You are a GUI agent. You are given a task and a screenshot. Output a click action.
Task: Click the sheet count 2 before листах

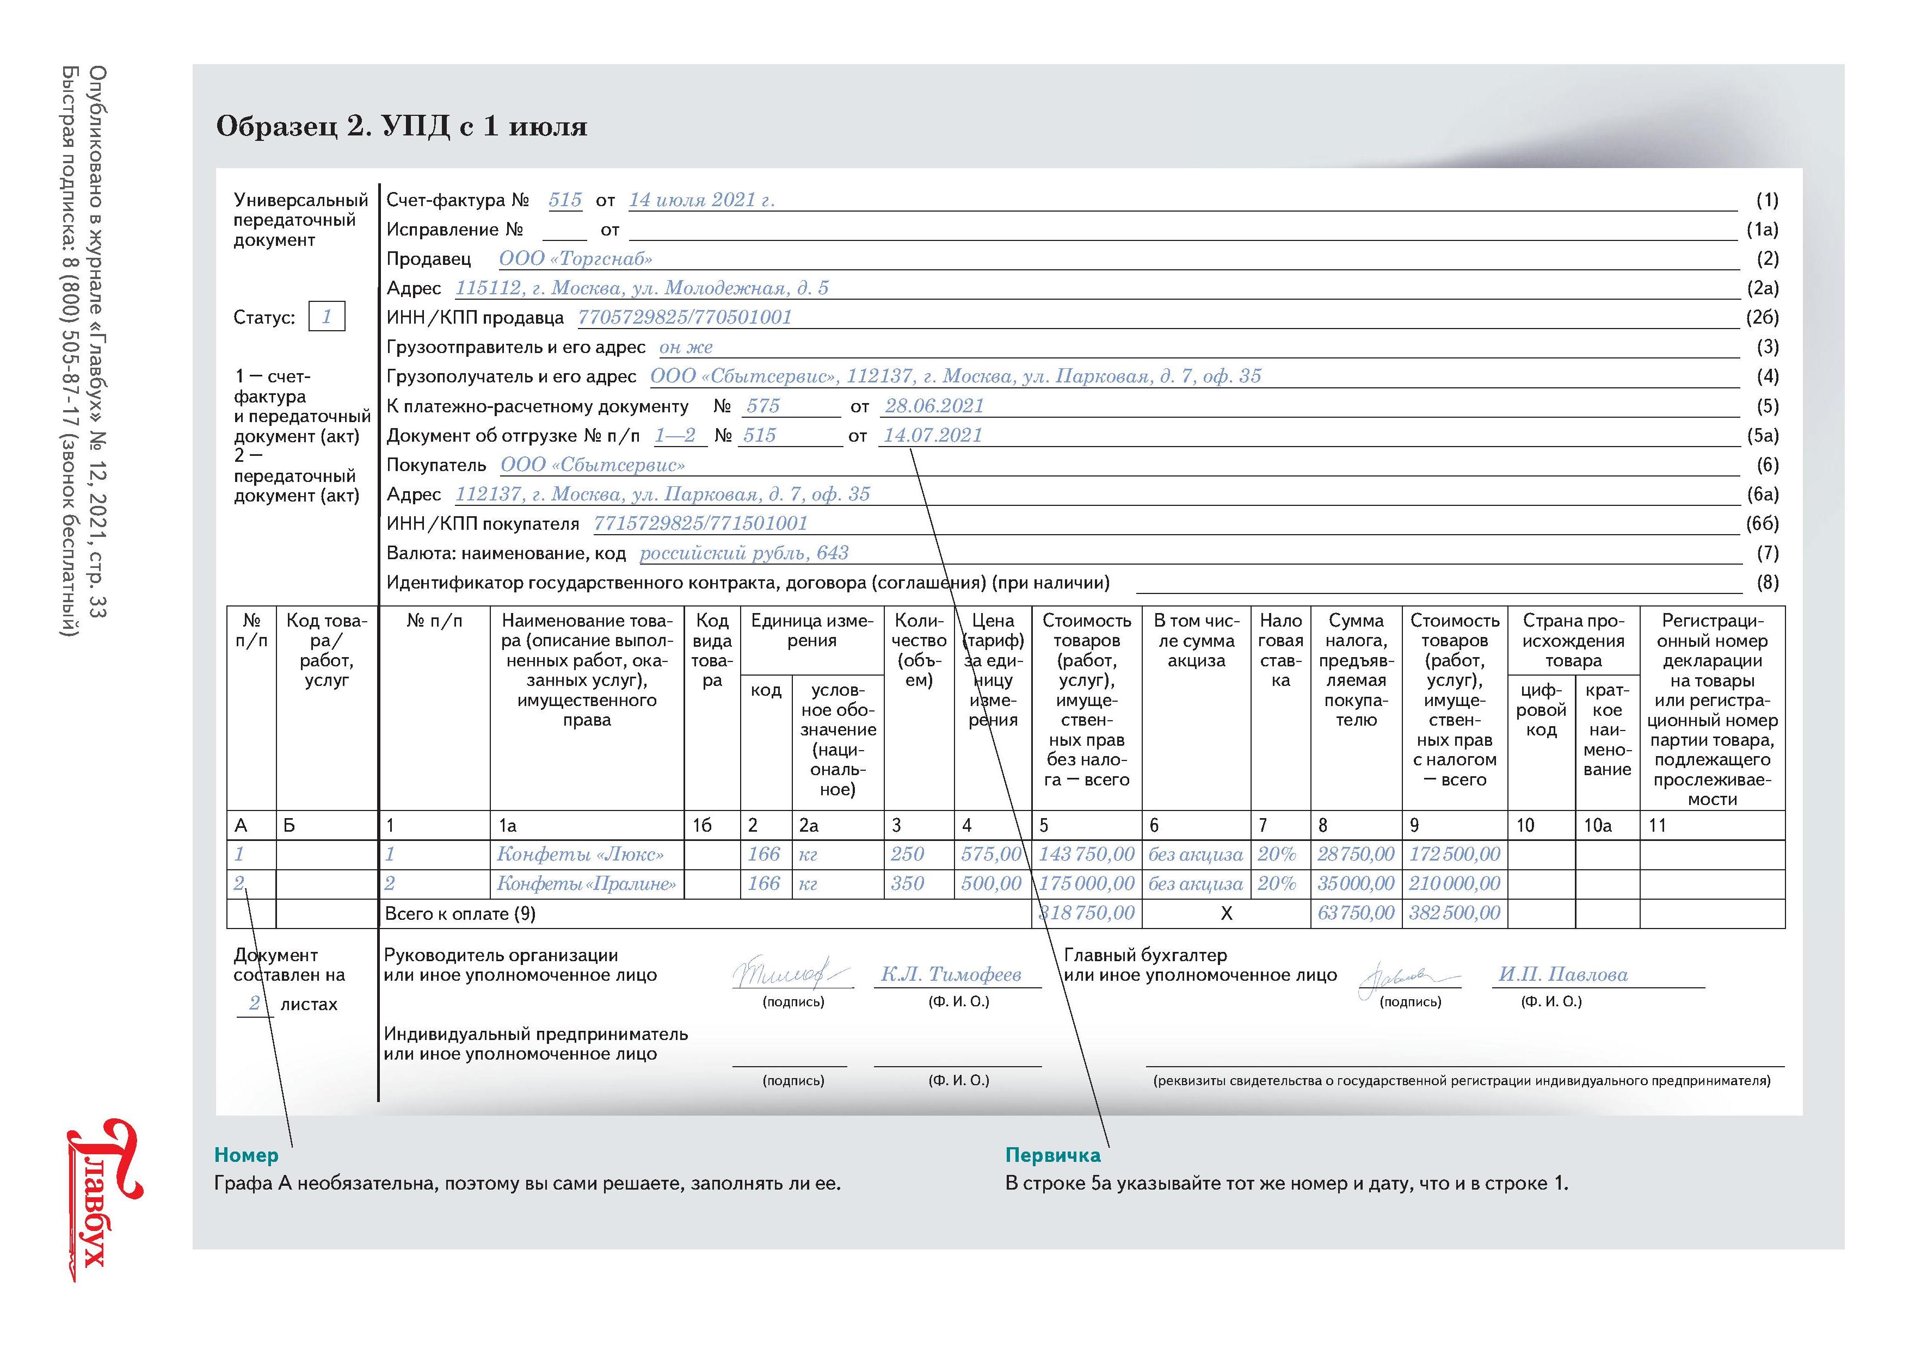(255, 1003)
